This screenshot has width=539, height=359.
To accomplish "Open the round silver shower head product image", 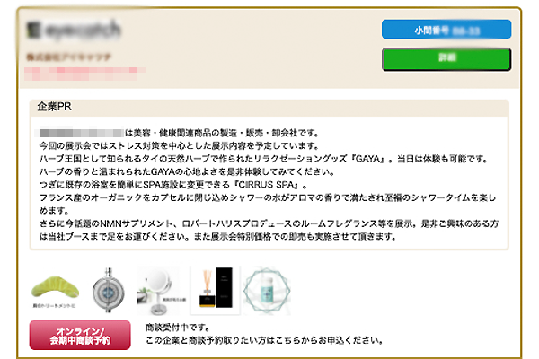I will coord(109,290).
